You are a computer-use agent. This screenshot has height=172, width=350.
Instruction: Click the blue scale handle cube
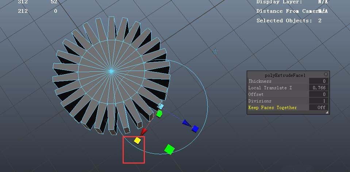tap(195, 129)
